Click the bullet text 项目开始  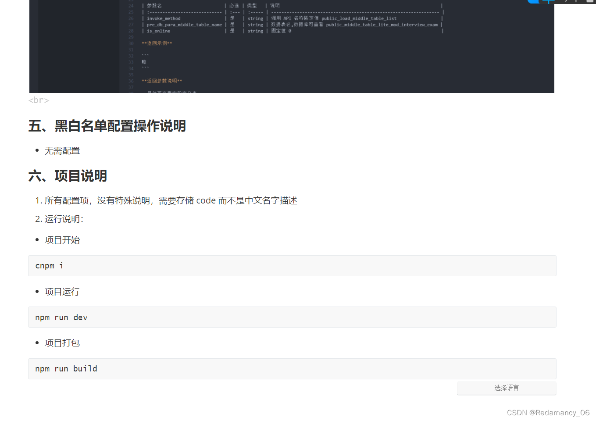click(62, 240)
